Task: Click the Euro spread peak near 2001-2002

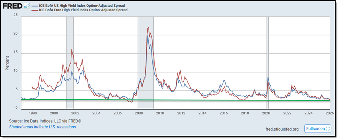Action: click(x=71, y=50)
